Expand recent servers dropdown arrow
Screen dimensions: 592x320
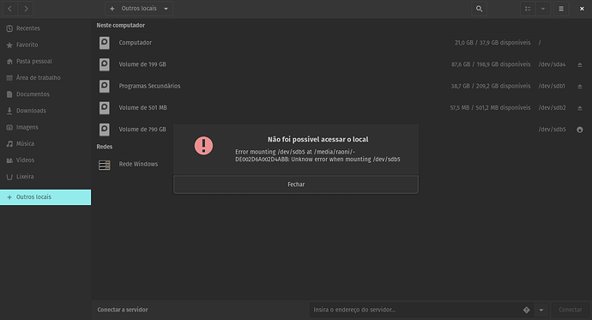(x=541, y=310)
